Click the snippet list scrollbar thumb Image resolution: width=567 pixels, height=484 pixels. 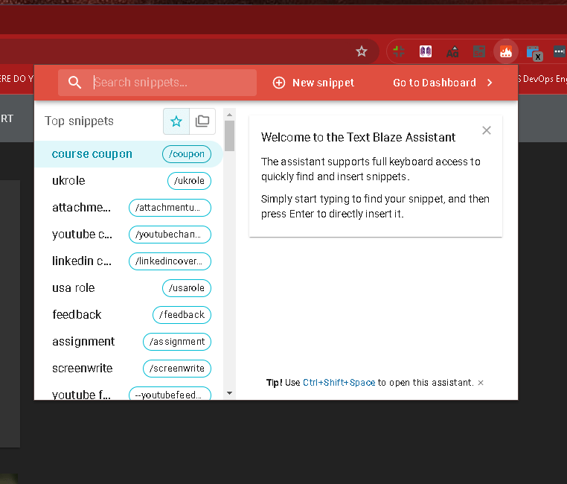tap(229, 136)
